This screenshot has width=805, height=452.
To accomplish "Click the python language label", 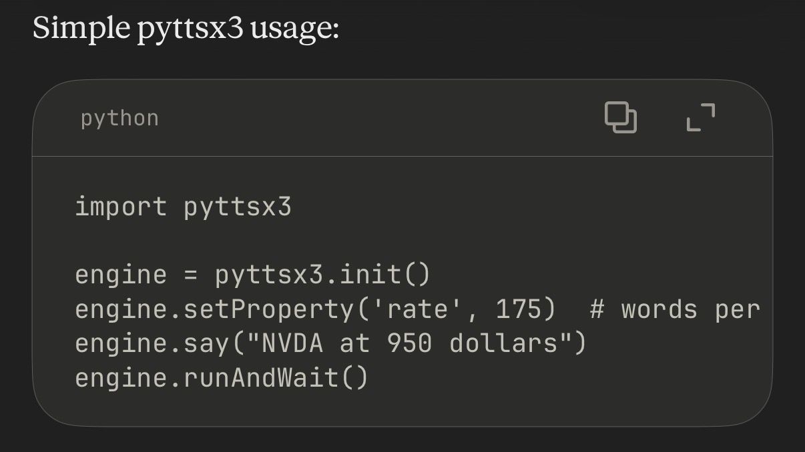I will pyautogui.click(x=119, y=119).
